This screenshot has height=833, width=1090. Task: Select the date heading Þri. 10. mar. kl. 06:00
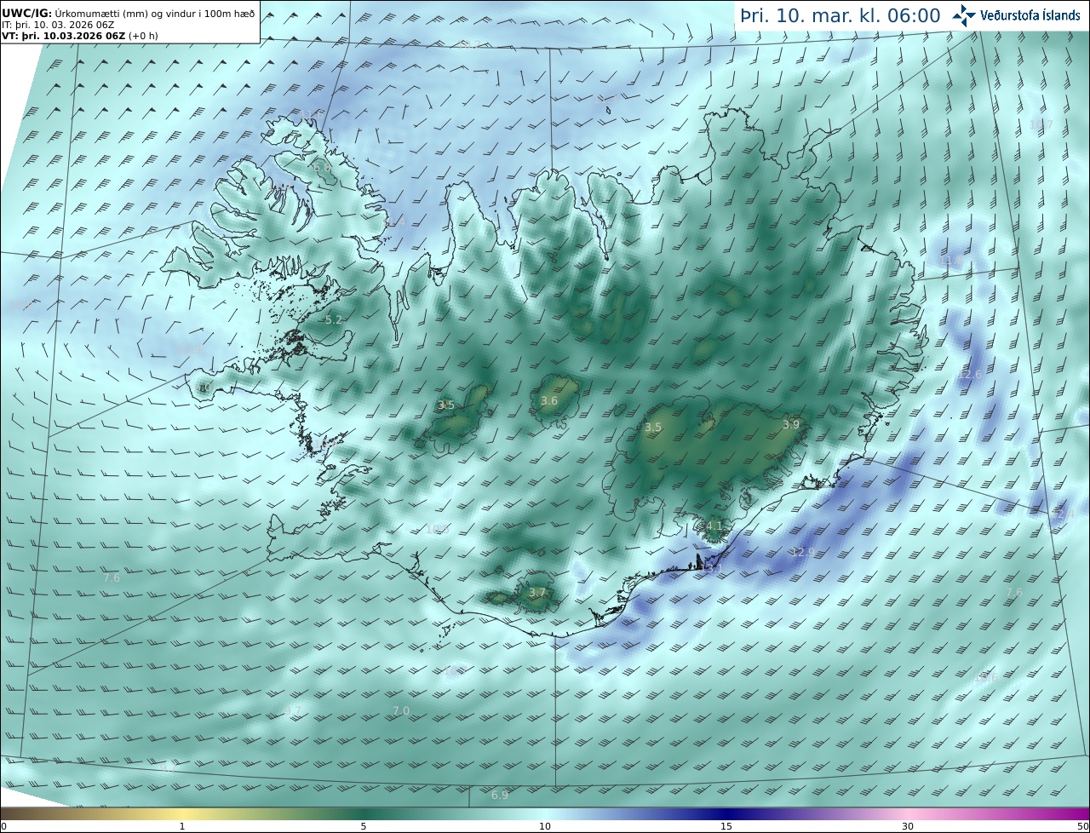[840, 15]
